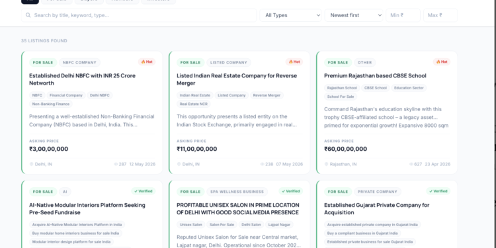Select the Salon For Sale tag
Image resolution: width=496 pixels, height=248 pixels.
pyautogui.click(x=222, y=225)
